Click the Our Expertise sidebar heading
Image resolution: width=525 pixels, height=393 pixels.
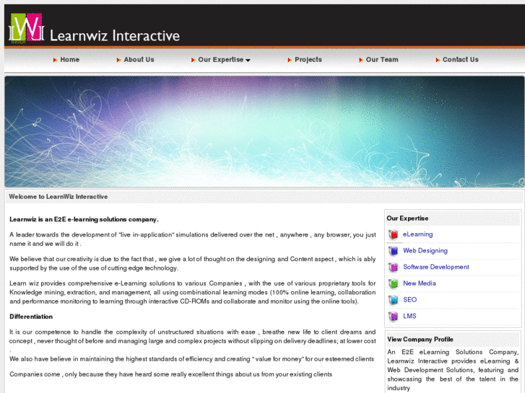[407, 218]
